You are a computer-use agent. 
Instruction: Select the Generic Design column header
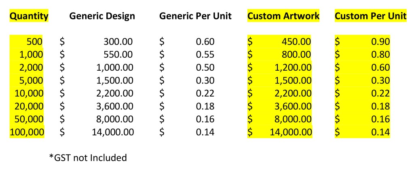(x=102, y=17)
